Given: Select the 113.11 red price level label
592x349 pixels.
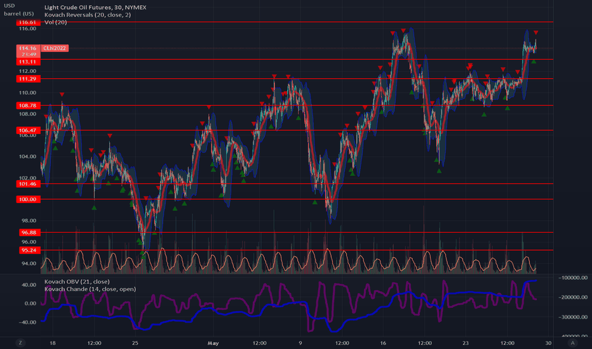Looking at the screenshot, I should (29, 62).
